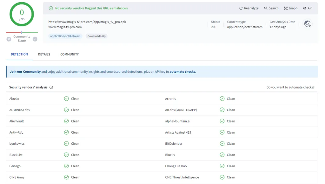Click the 12 days ago analysis date
Image resolution: width=325 pixels, height=184 pixels.
pos(278,27)
